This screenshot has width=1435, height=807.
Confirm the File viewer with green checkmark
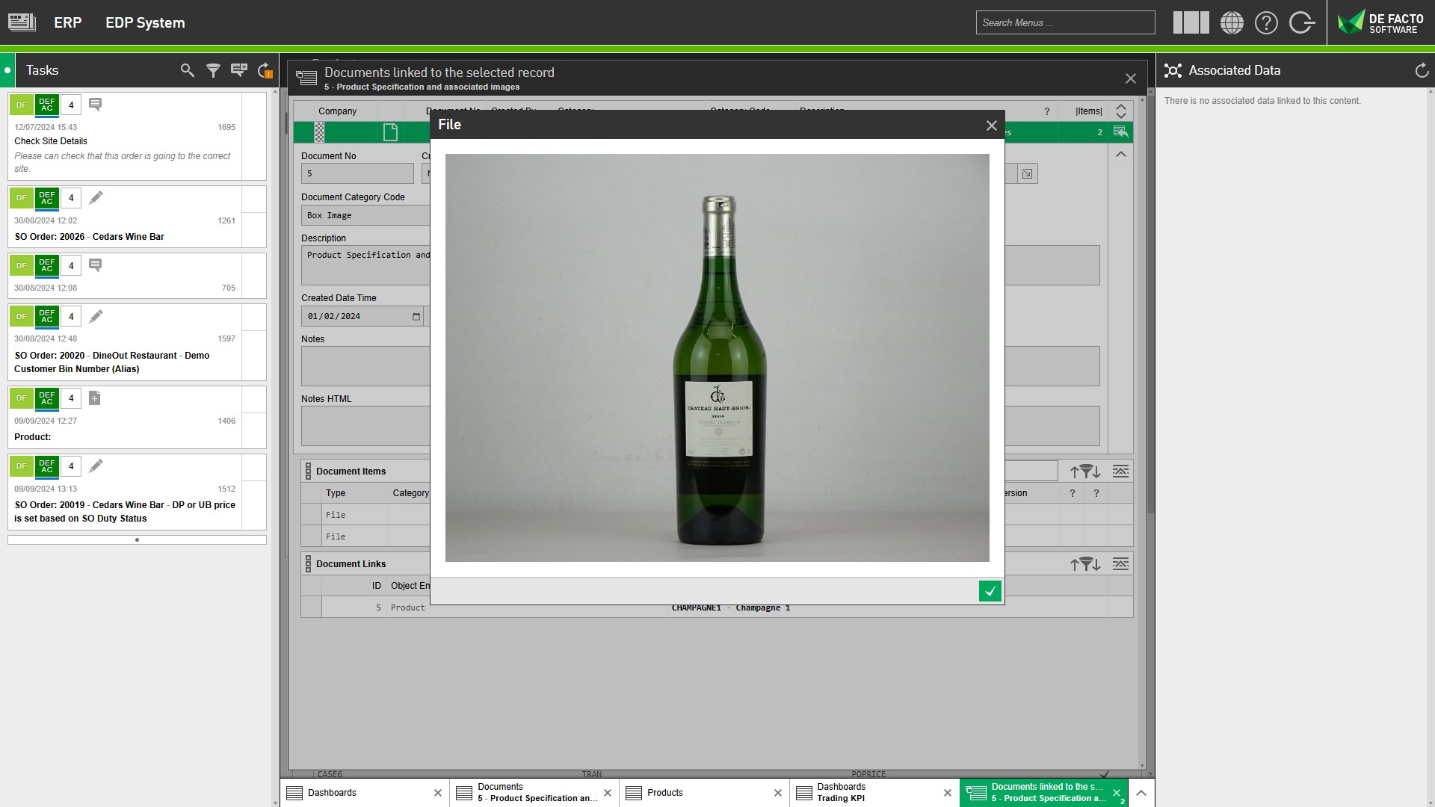[x=990, y=591]
